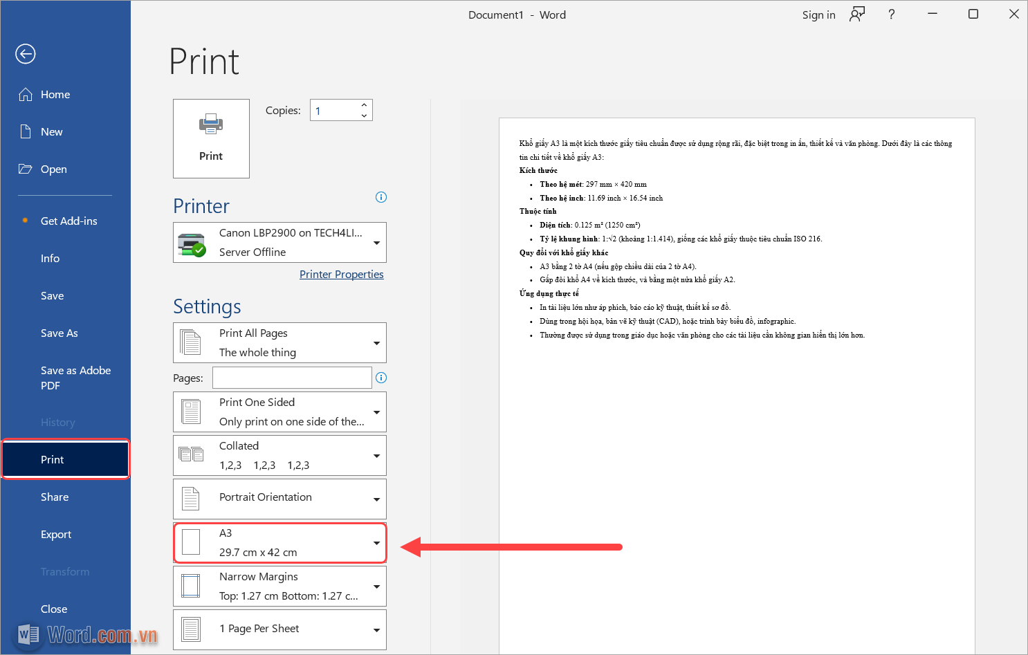Open the Canon LBP2900 printer dropdown

tap(279, 243)
